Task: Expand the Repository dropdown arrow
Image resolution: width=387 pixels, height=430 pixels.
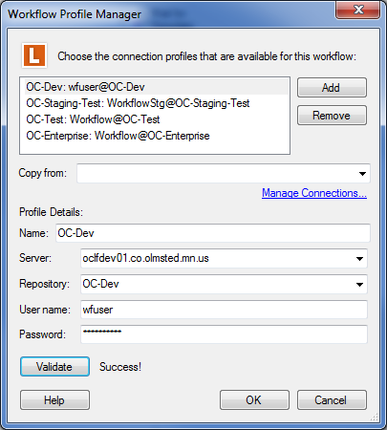Action: (359, 284)
